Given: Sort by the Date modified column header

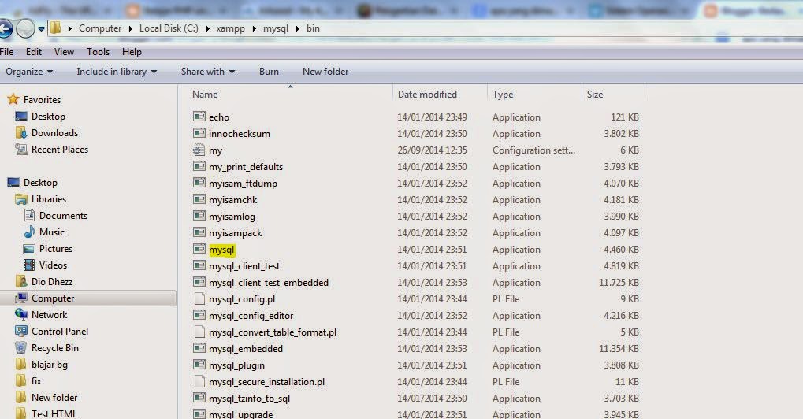Looking at the screenshot, I should (x=427, y=95).
